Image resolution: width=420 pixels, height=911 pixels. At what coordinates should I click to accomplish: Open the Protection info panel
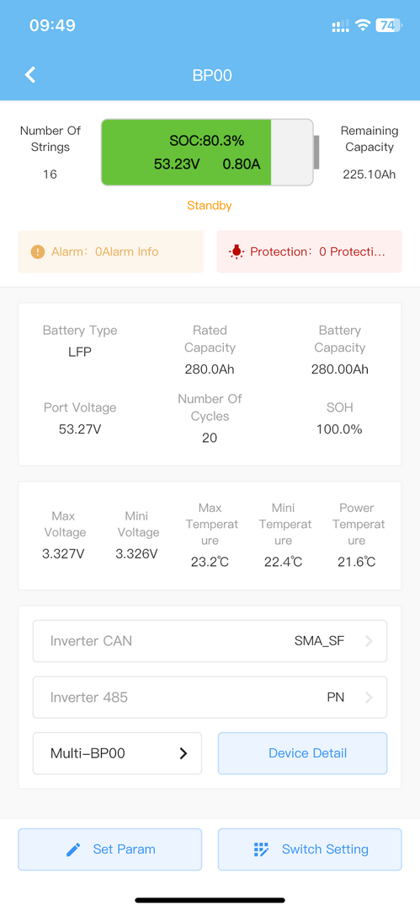coord(309,251)
